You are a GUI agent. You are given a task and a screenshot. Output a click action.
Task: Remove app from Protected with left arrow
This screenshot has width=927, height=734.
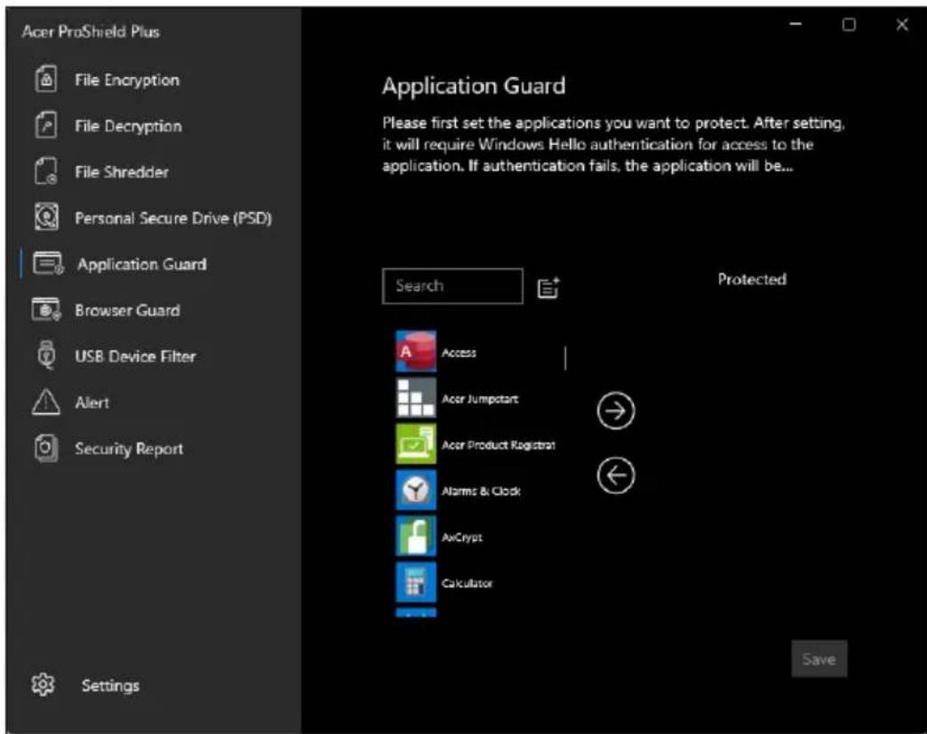[x=616, y=475]
